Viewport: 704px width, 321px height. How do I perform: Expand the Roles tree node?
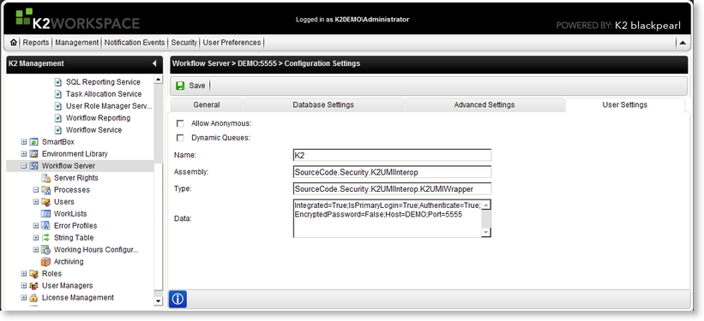click(24, 273)
